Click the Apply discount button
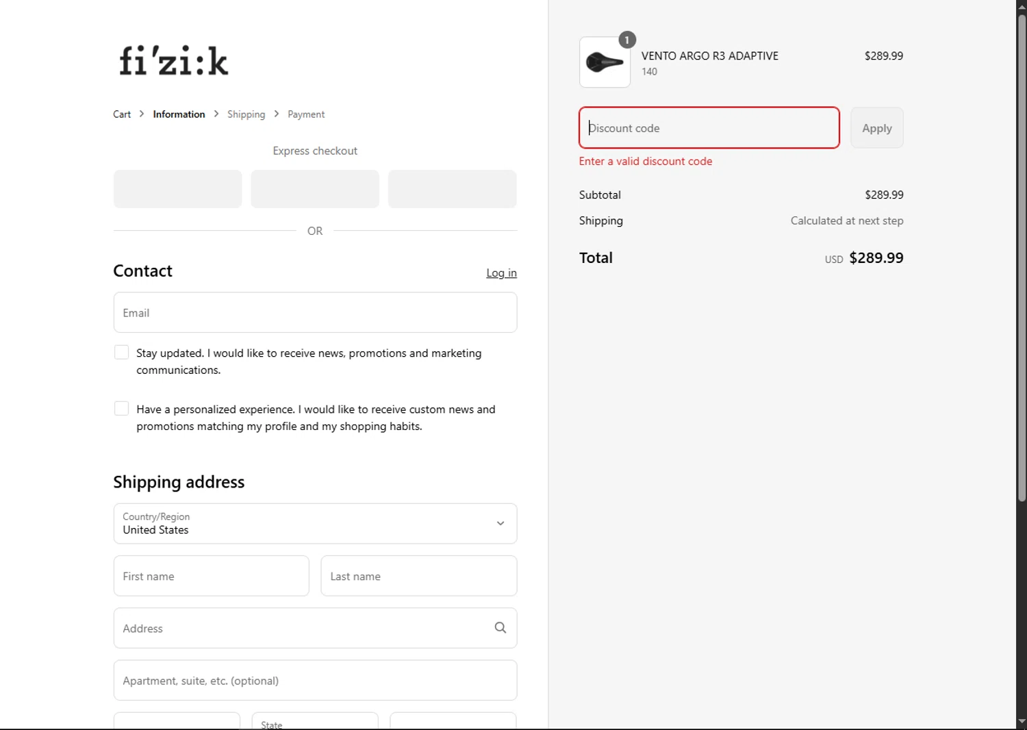 pos(877,127)
